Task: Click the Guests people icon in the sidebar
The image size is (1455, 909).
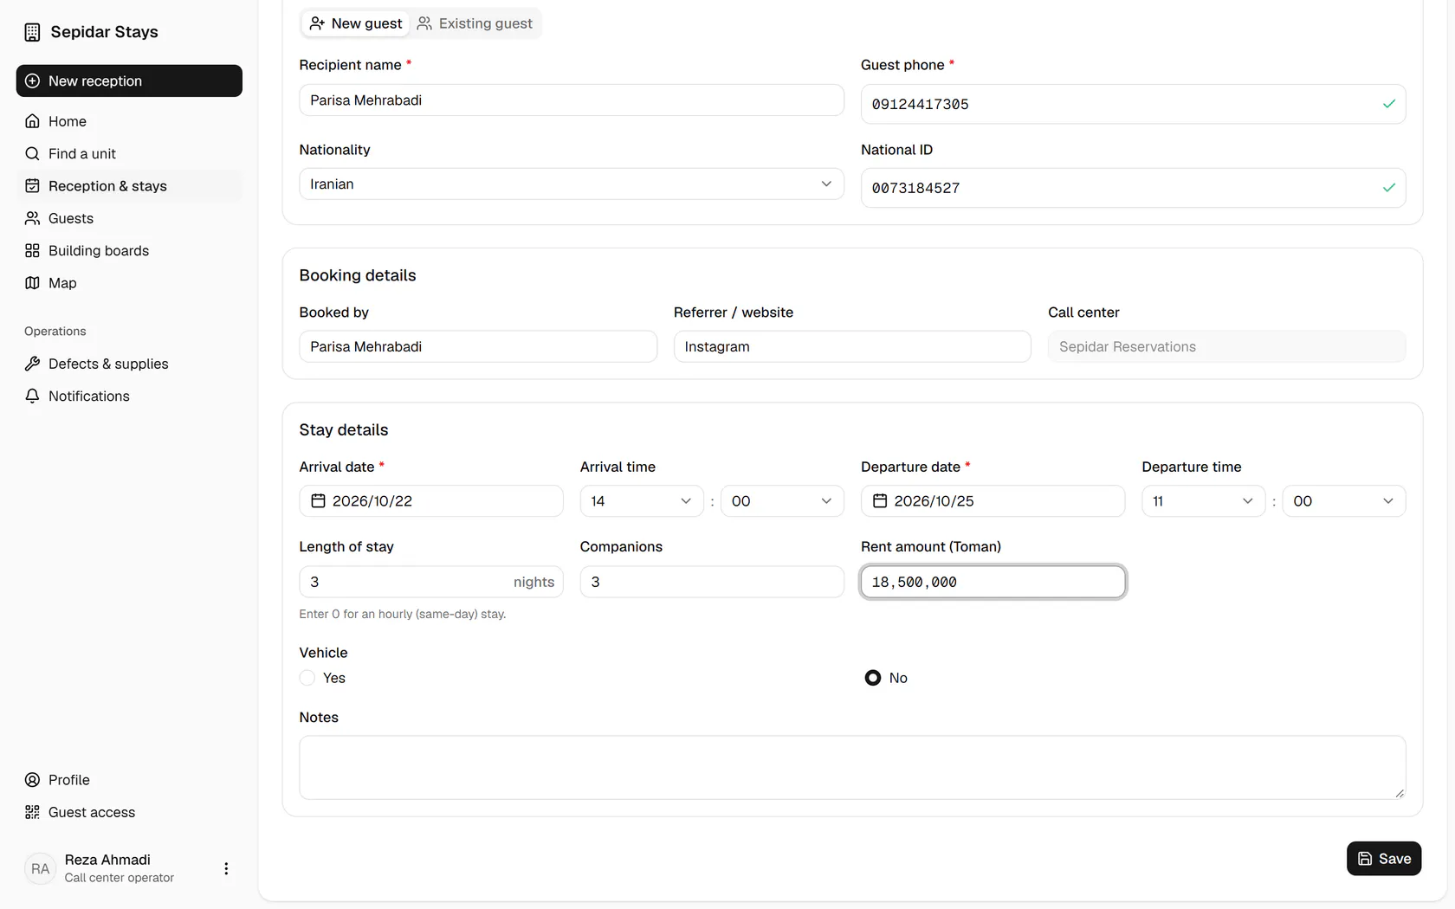Action: 32,218
